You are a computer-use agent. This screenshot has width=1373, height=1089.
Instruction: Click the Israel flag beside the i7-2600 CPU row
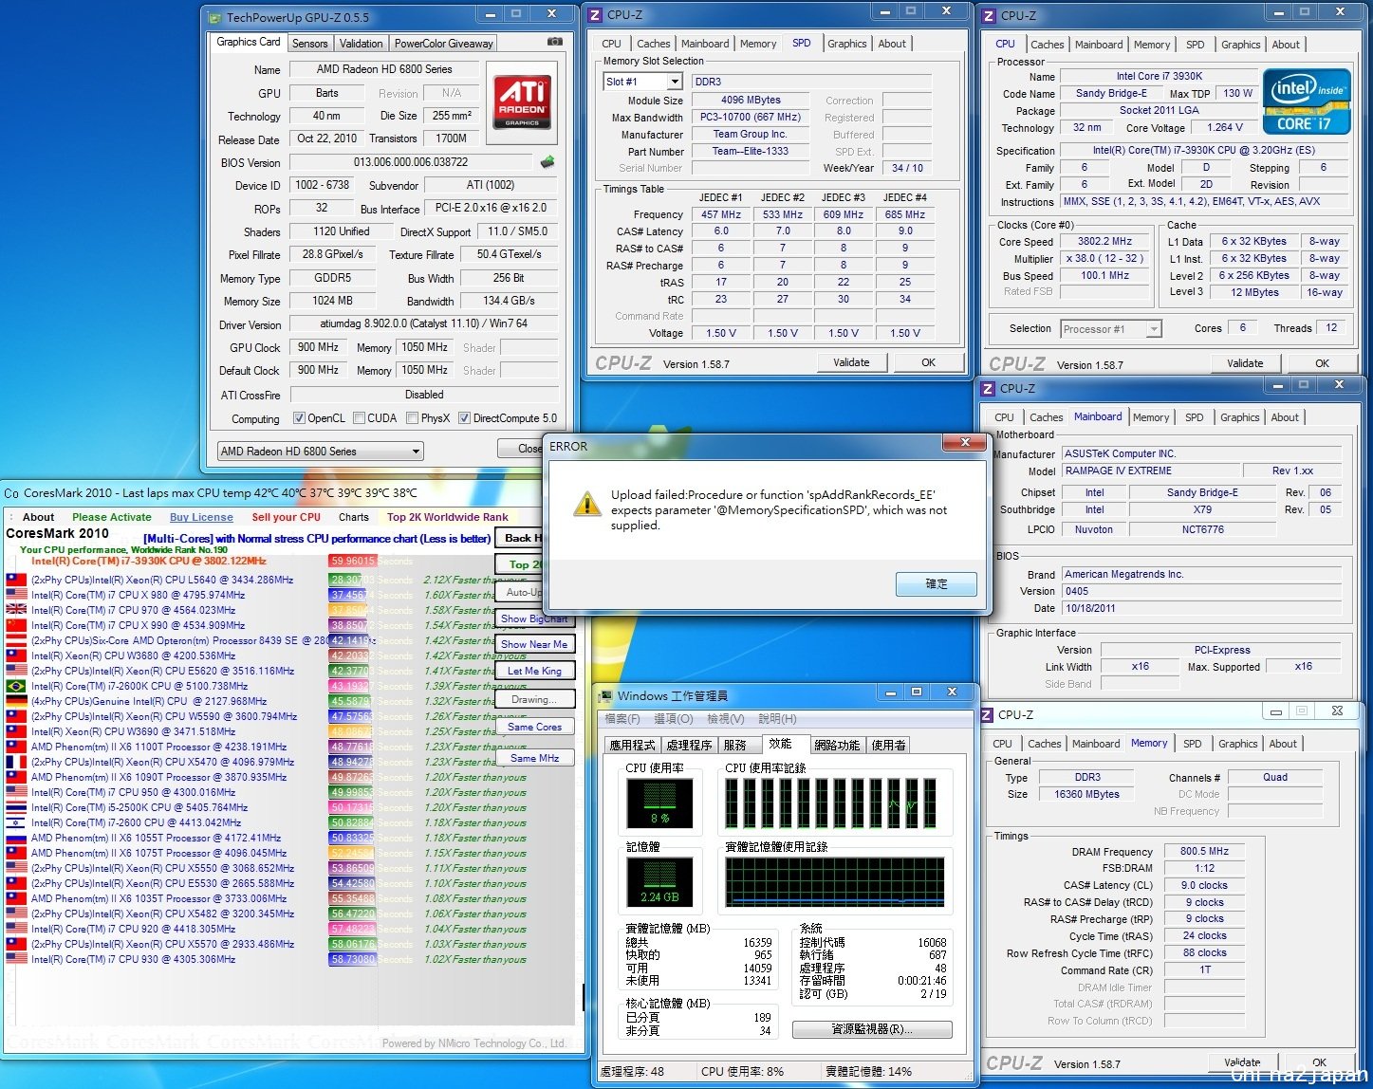tap(16, 822)
